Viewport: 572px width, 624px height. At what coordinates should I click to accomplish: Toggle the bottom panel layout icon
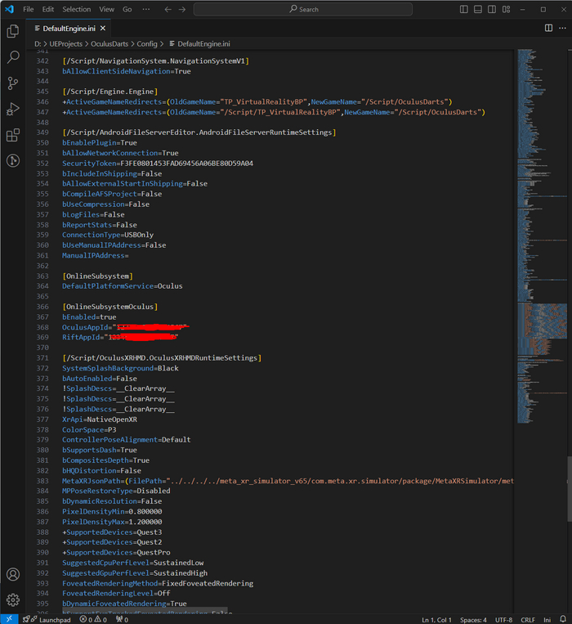[478, 9]
